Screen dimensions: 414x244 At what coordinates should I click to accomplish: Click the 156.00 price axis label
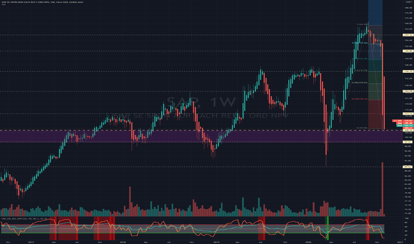[x=408, y=40]
